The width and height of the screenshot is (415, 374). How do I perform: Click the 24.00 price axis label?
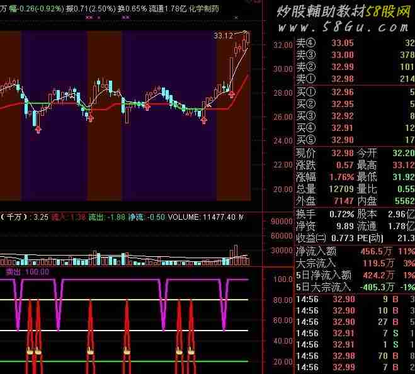283,141
